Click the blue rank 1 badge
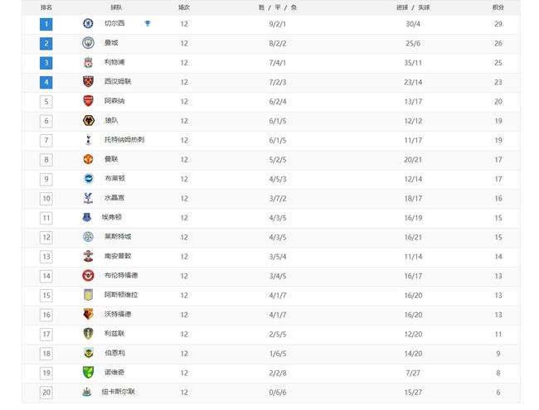 pos(46,24)
